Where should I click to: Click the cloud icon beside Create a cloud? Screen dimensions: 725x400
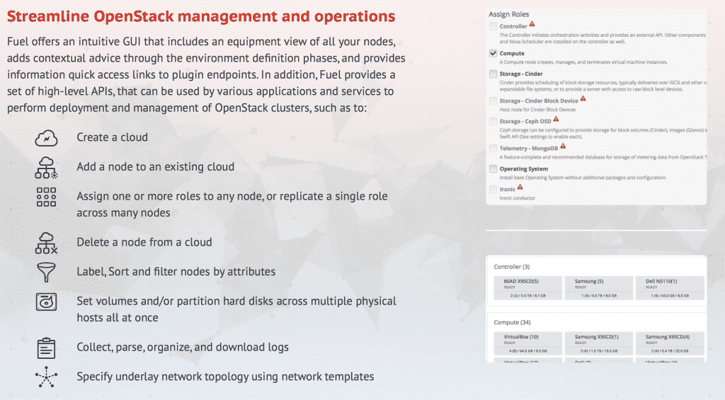click(x=46, y=138)
